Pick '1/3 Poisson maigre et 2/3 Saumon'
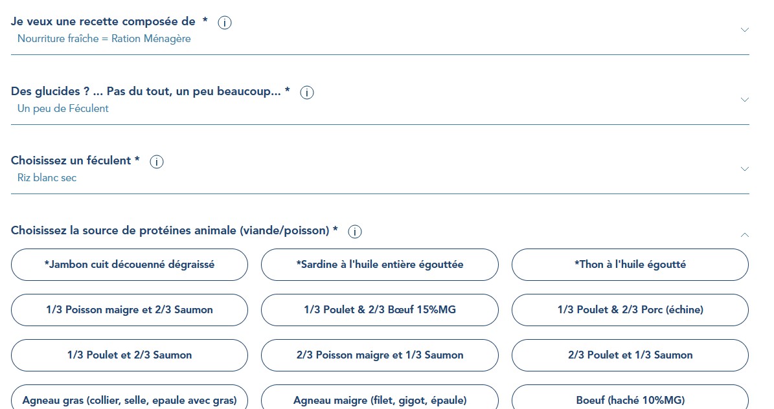 pyautogui.click(x=130, y=310)
